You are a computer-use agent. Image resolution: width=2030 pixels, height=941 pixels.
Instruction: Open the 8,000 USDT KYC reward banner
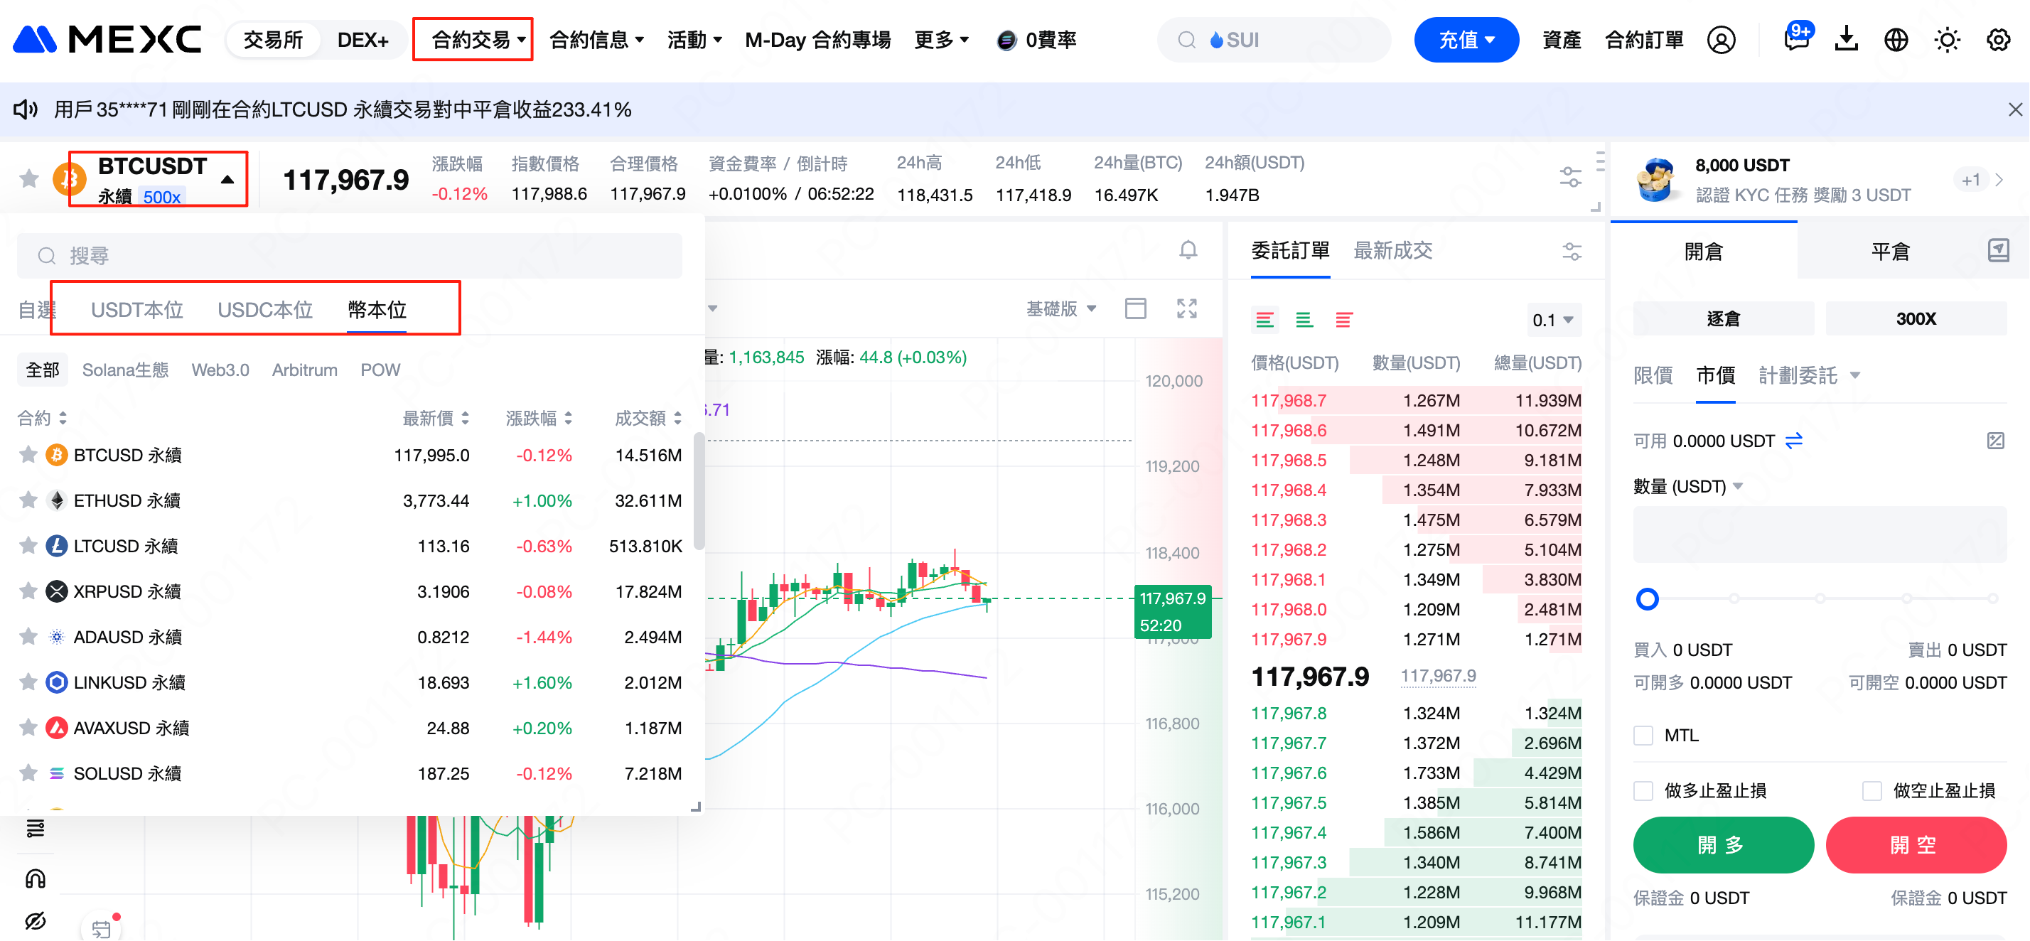point(1820,180)
